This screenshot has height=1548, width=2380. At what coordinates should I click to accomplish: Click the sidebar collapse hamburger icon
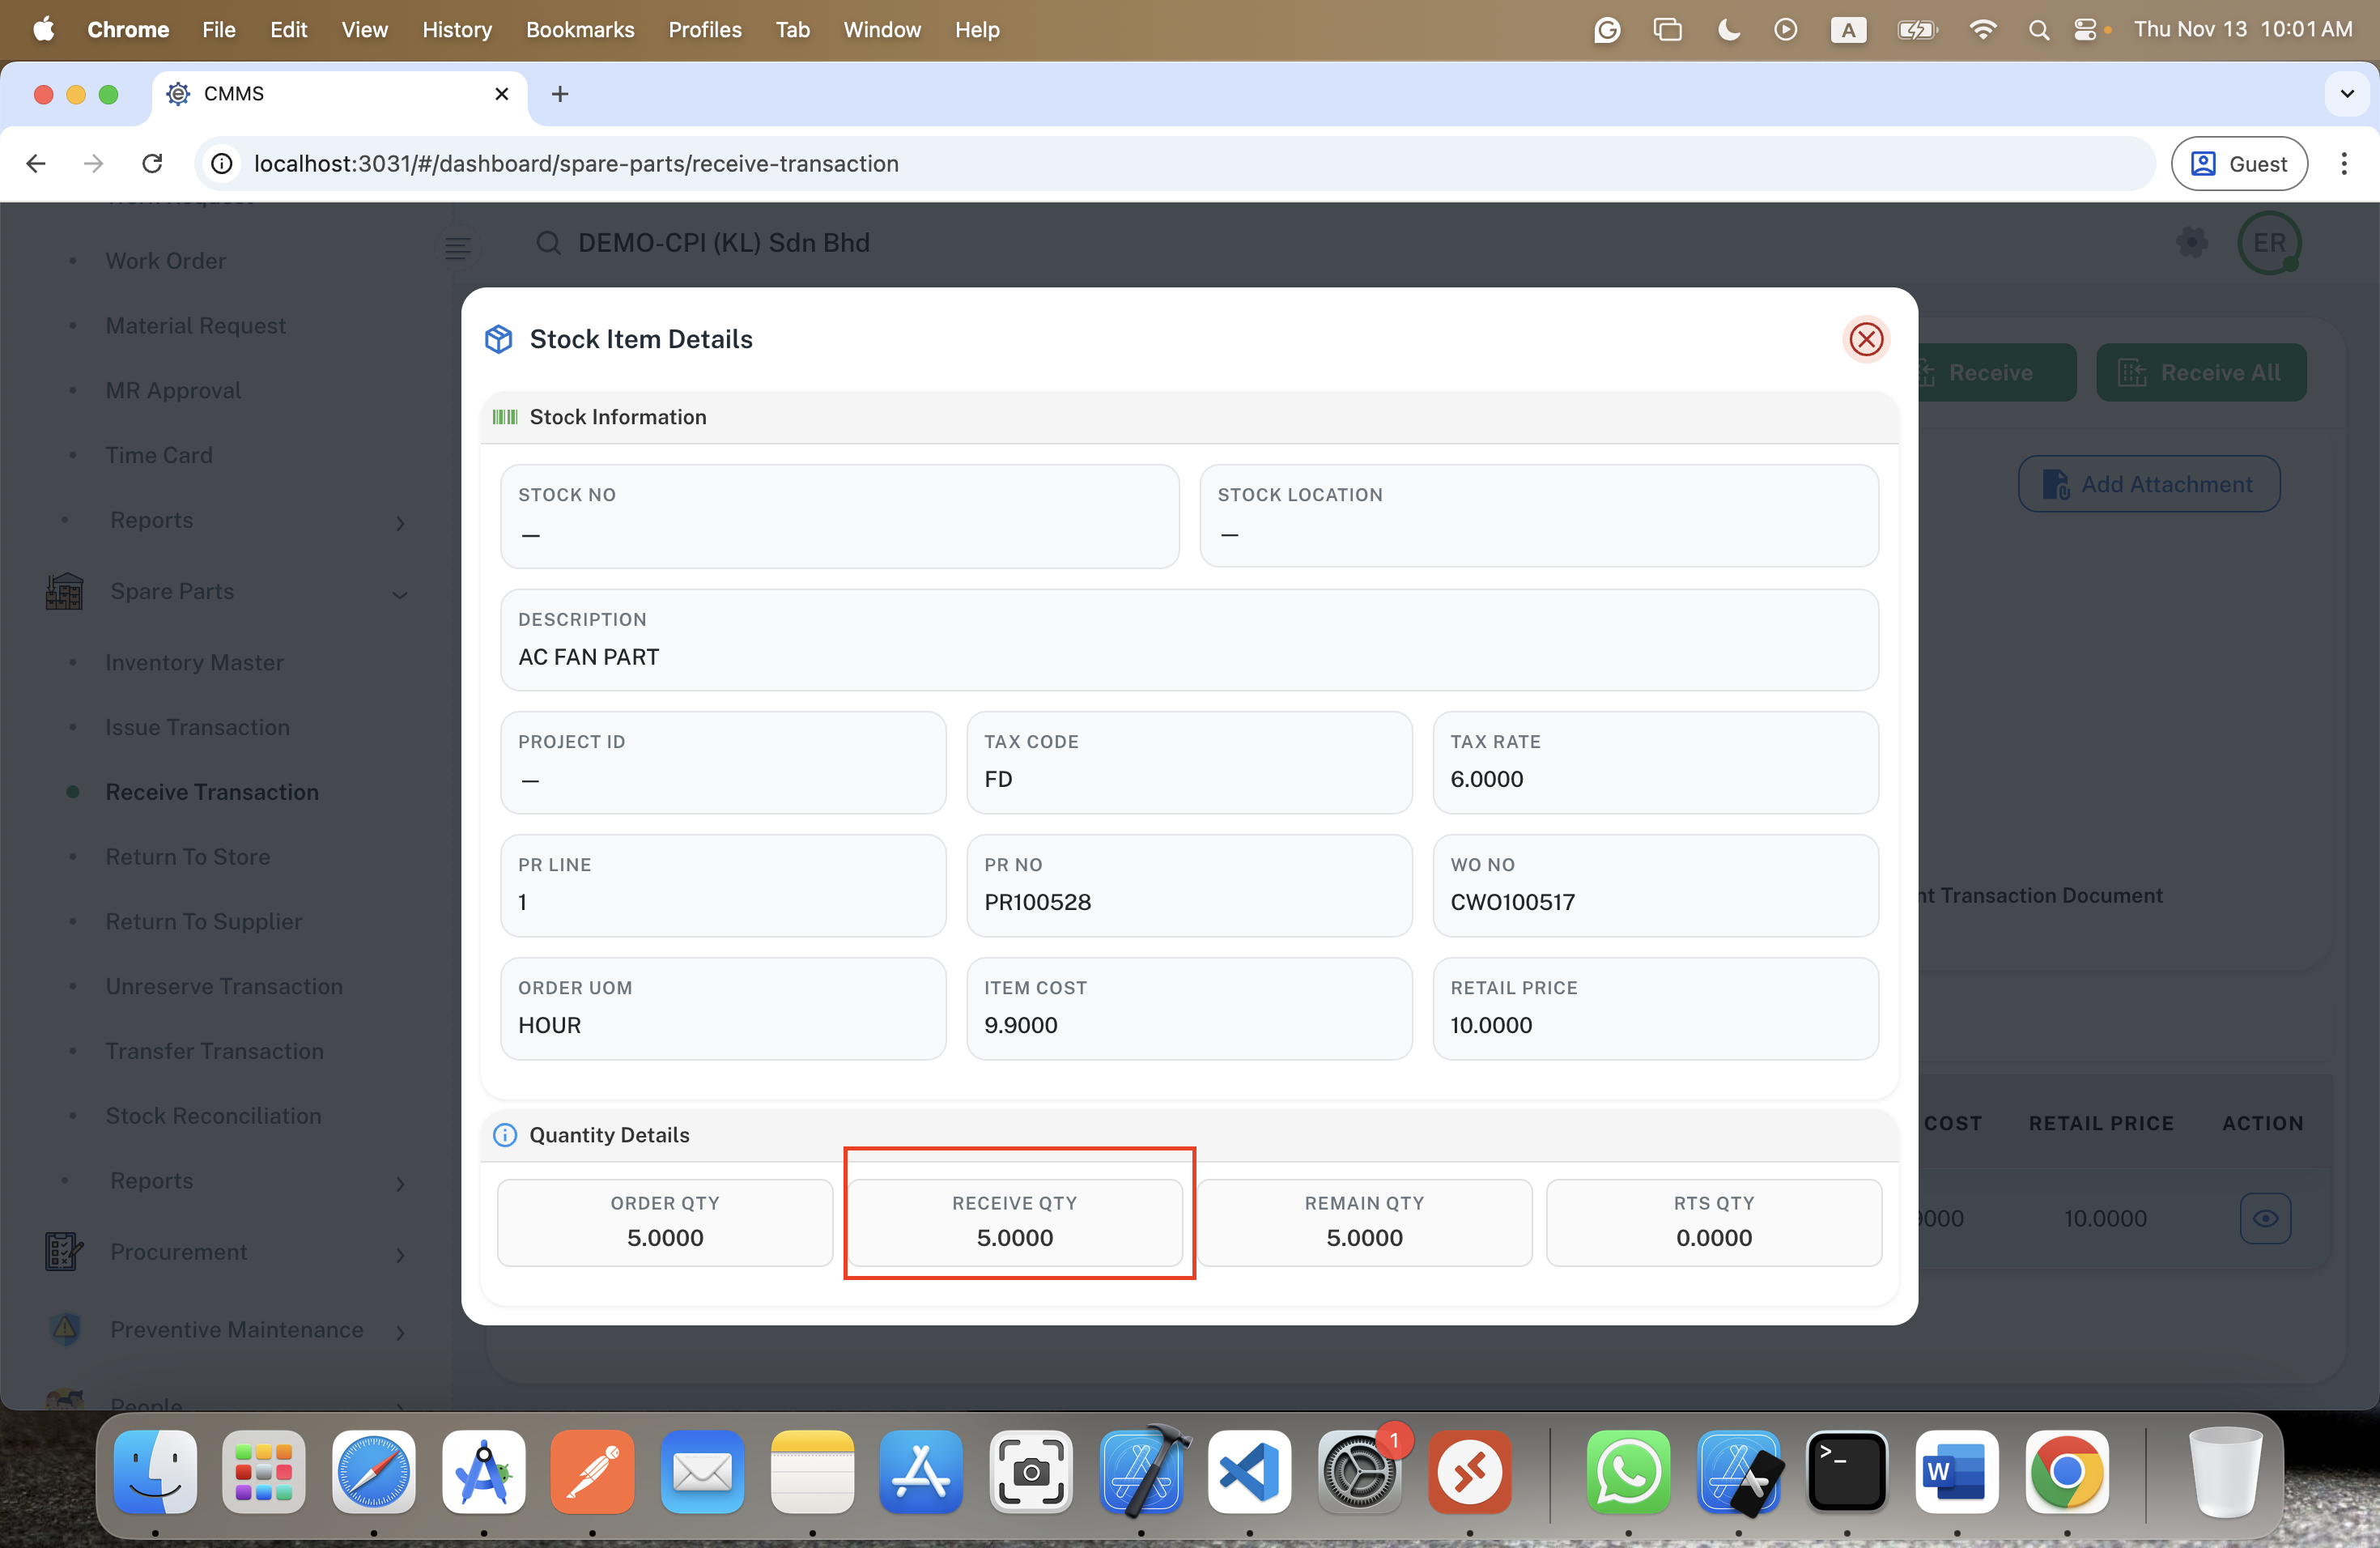[458, 246]
